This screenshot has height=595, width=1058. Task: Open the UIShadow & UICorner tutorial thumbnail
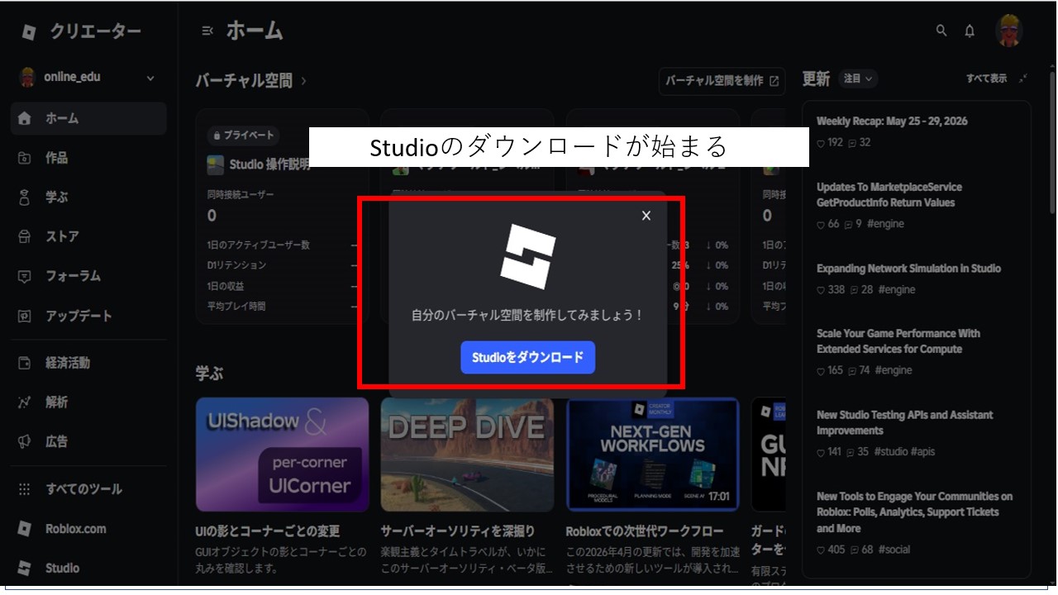[283, 455]
